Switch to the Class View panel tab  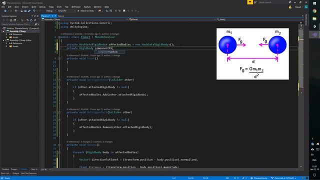click(x=34, y=169)
